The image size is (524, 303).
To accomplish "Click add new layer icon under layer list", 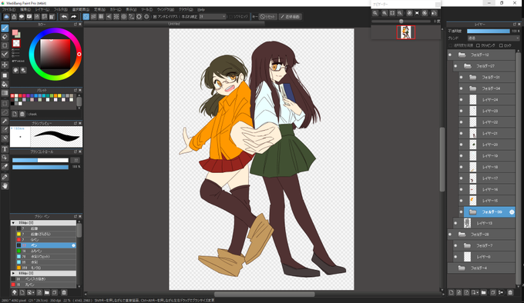I will (451, 292).
